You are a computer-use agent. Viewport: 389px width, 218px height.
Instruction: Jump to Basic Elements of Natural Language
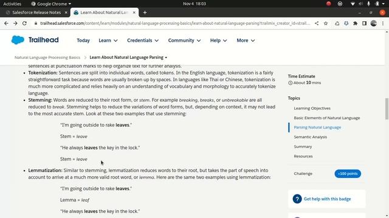tap(327, 118)
